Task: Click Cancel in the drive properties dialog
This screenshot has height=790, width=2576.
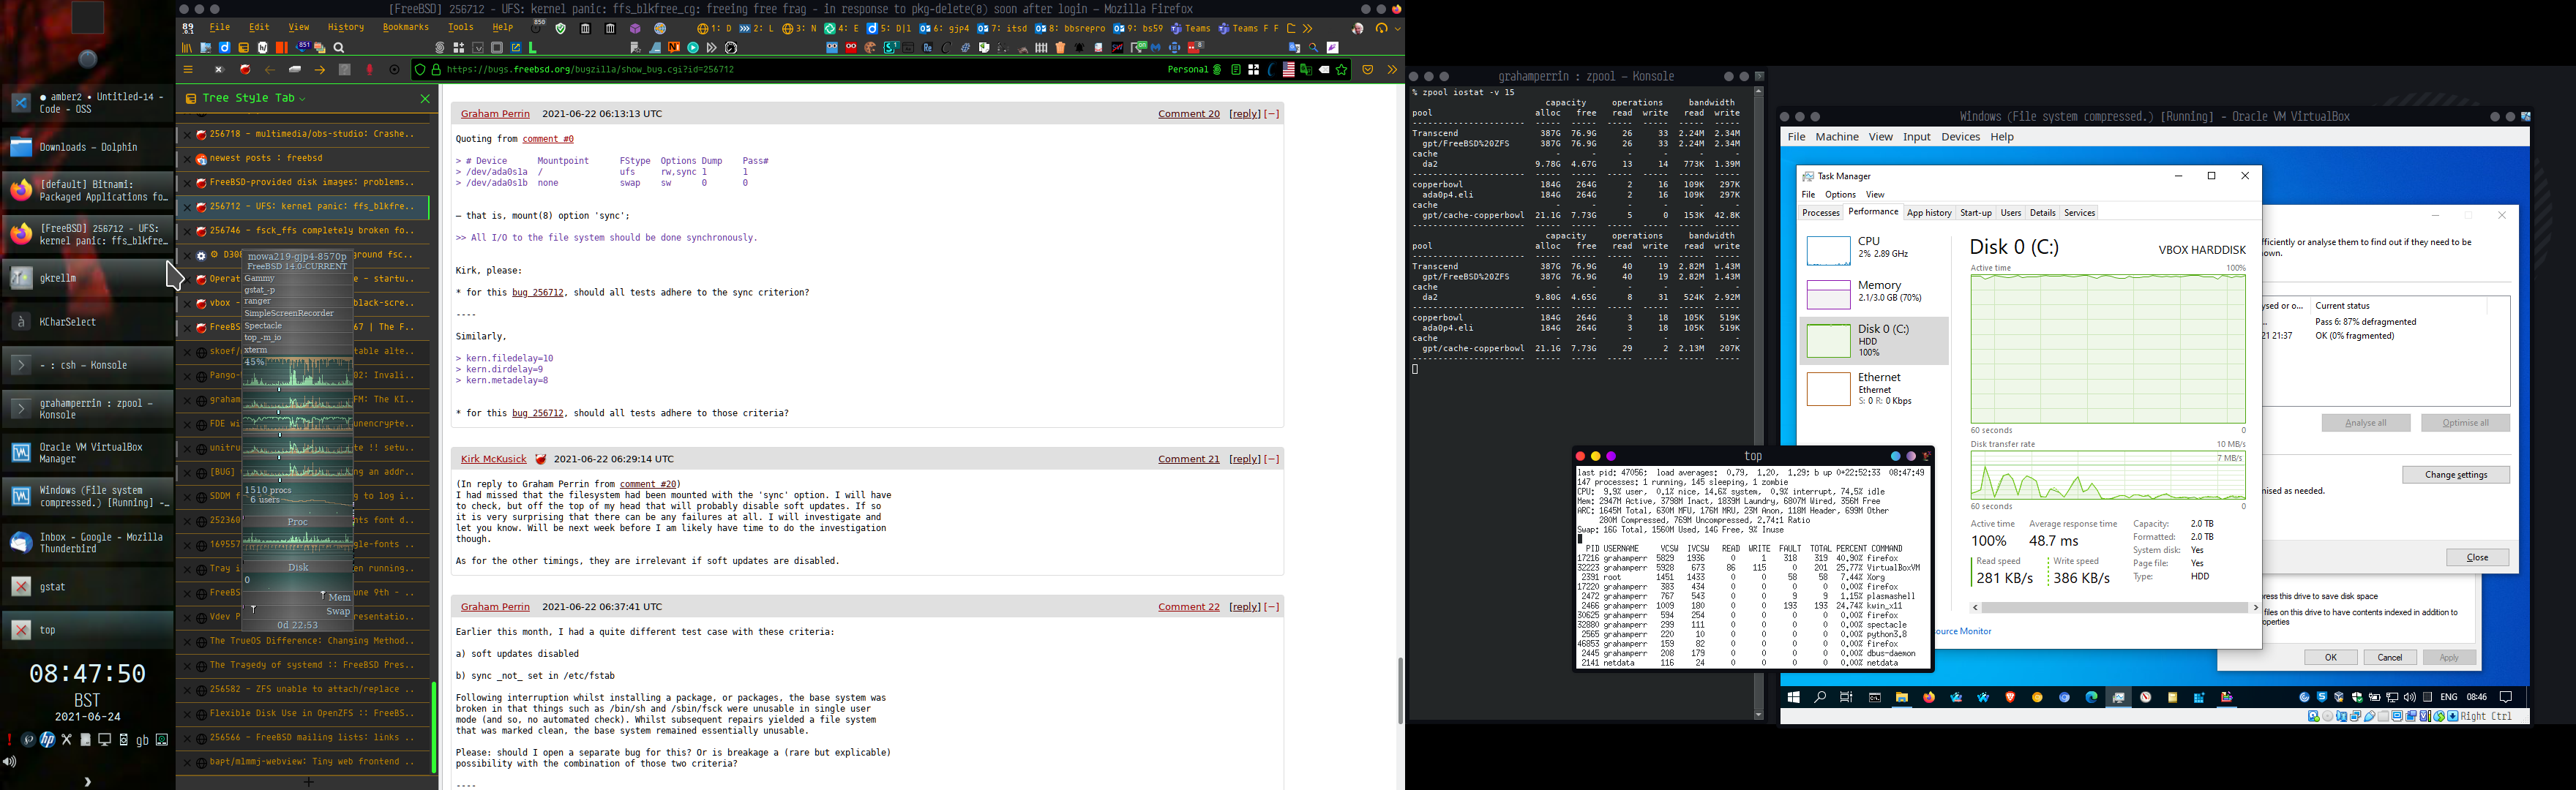Action: click(x=2390, y=657)
